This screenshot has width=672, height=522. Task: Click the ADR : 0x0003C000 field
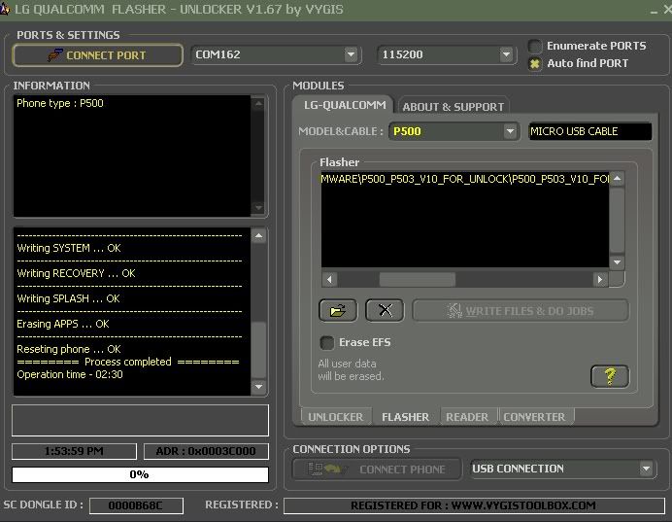pos(206,451)
